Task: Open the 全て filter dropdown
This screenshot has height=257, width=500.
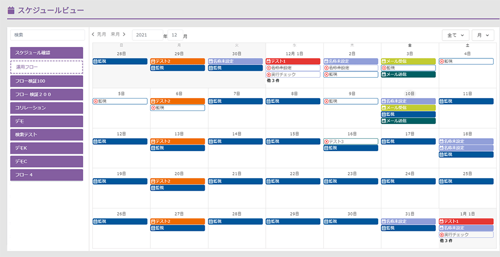Action: [x=455, y=35]
